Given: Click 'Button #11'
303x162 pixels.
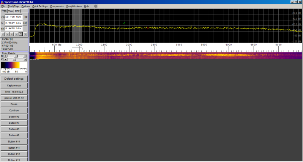Looking at the screenshot, I should (14, 148).
